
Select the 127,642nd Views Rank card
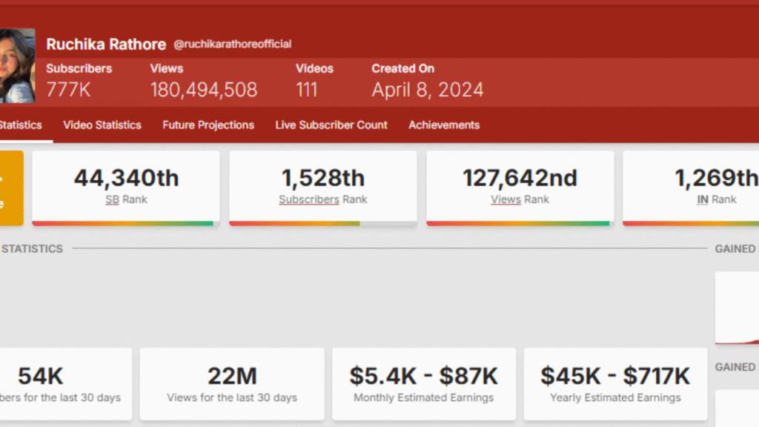tap(520, 188)
